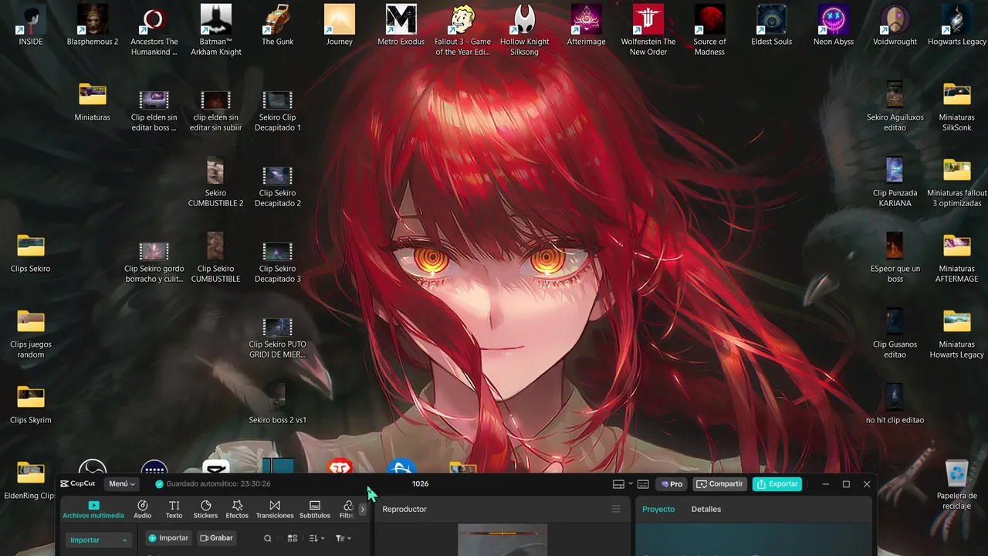Click the Grabar record button
The height and width of the screenshot is (556, 988).
point(216,538)
